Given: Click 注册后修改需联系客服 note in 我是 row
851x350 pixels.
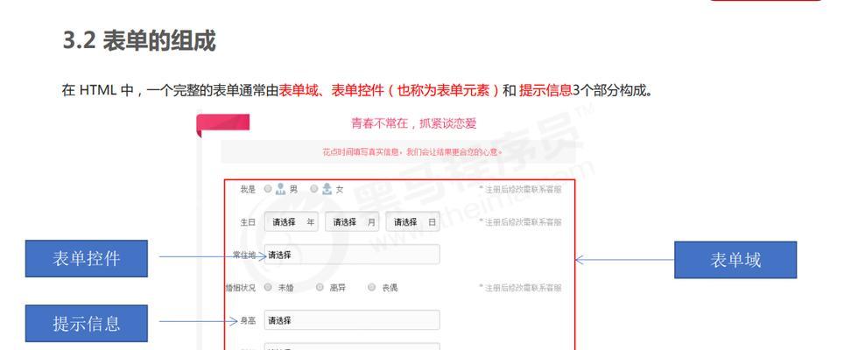Looking at the screenshot, I should pyautogui.click(x=520, y=189).
